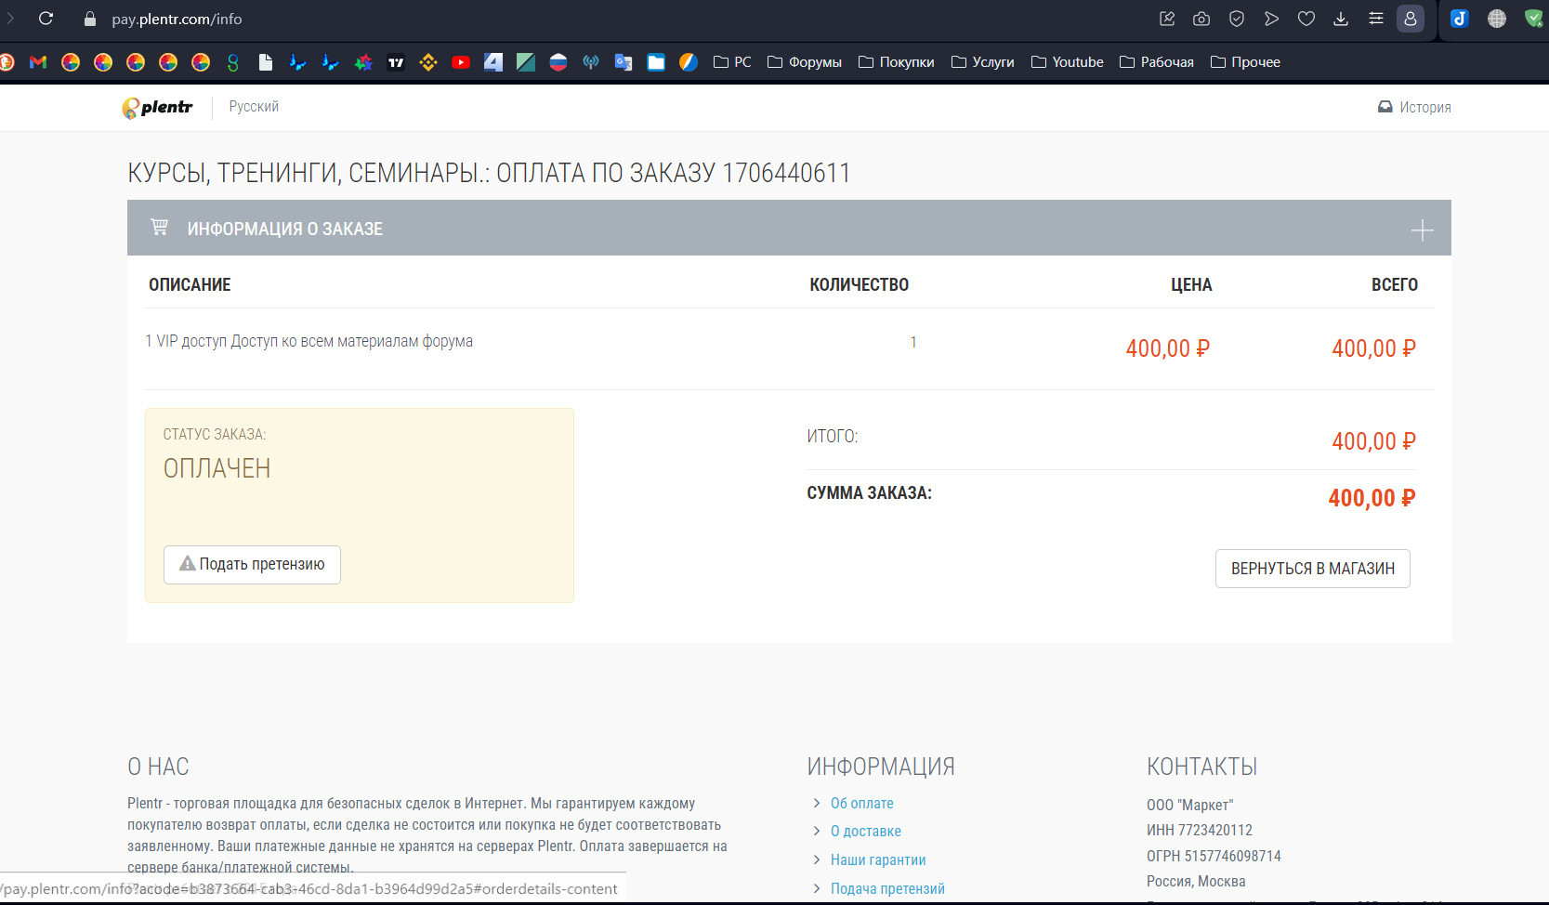Open the number 4 bookmark icon
1549x905 pixels.
(x=493, y=62)
